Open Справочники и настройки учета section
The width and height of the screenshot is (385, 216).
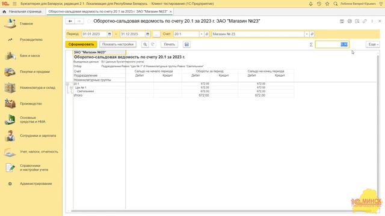tap(34, 167)
